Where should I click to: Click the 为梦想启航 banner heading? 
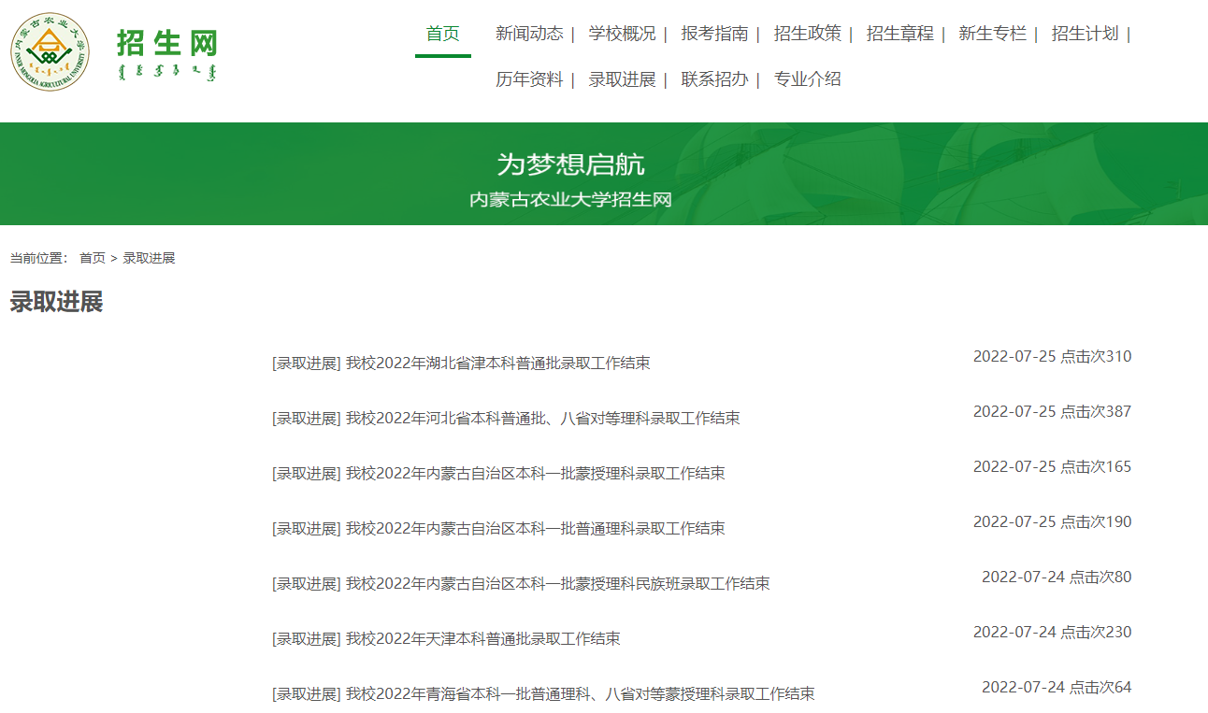coord(570,165)
